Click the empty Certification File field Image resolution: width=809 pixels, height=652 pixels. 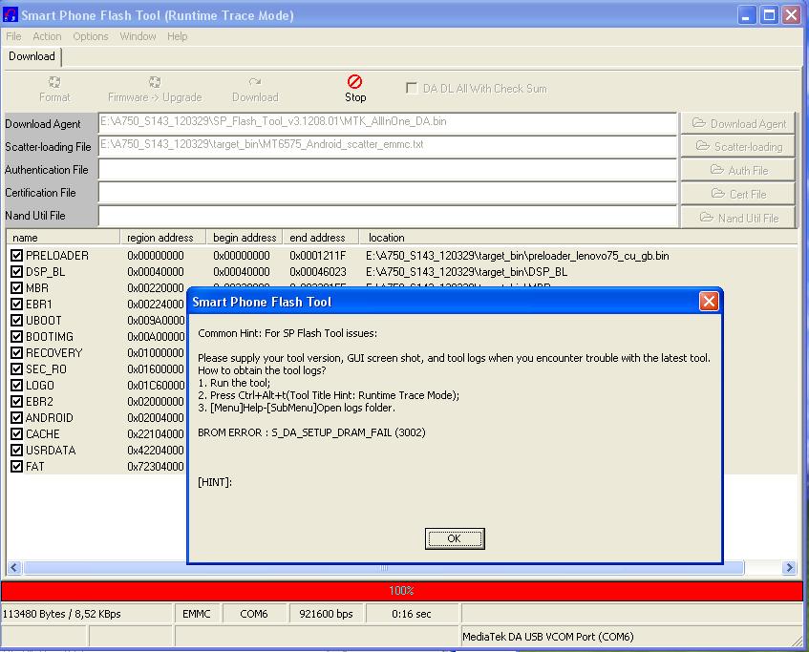click(388, 193)
